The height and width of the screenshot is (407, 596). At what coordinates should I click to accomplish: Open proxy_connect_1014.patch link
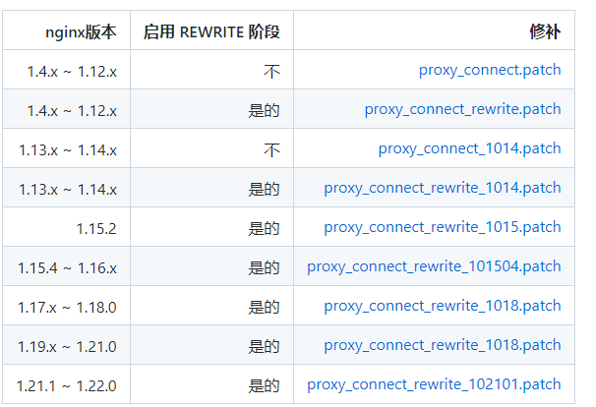coord(469,149)
